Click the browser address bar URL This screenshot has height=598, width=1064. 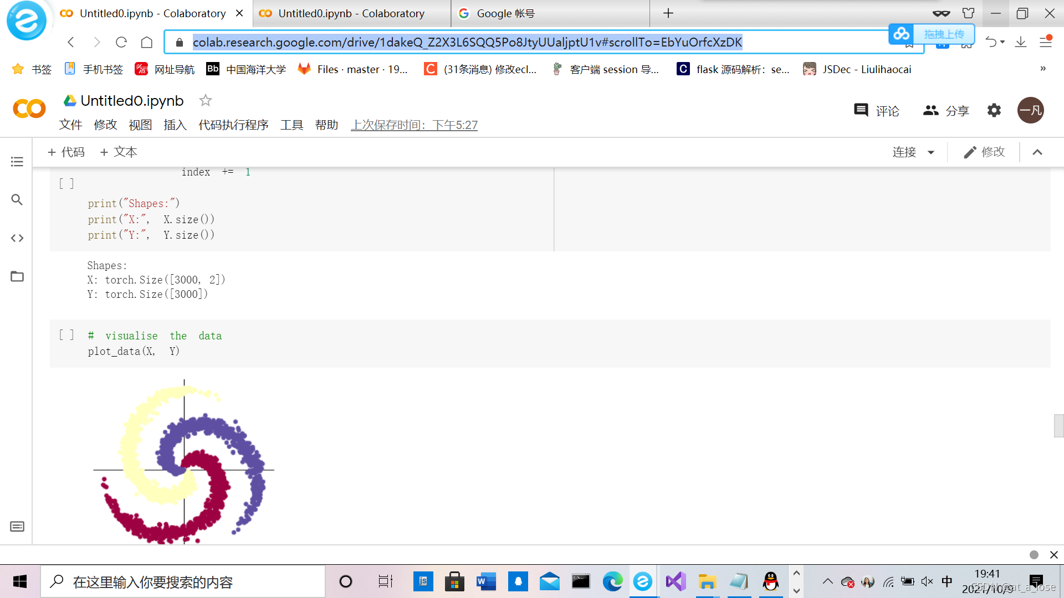point(467,42)
